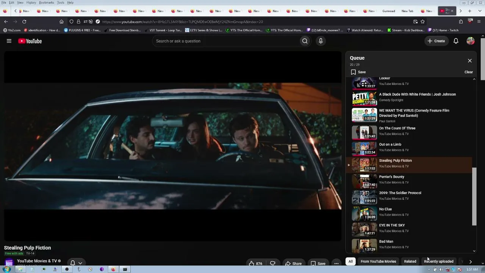The image size is (485, 273).
Task: Open the Stream - Kick Dashboard bookmark
Action: (405, 30)
